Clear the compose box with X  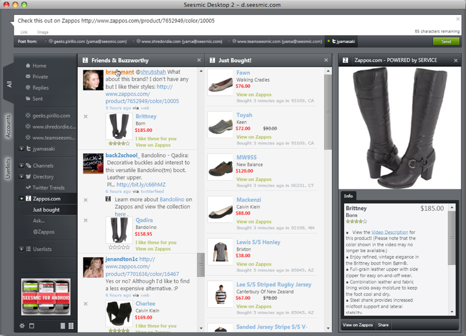[457, 19]
